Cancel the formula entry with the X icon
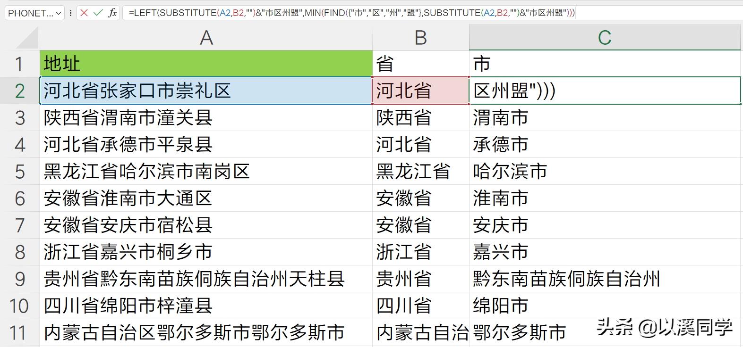 pos(84,13)
